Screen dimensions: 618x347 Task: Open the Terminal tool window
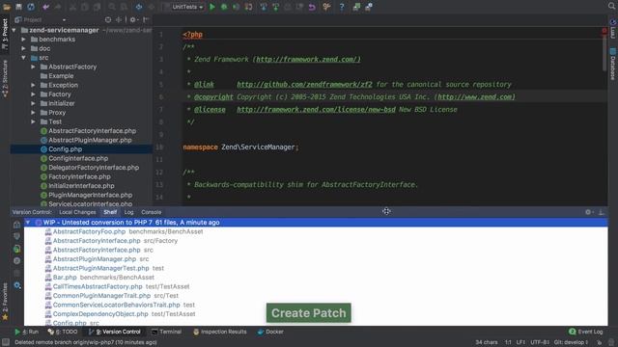166,332
